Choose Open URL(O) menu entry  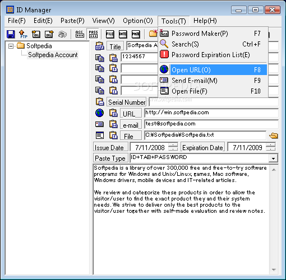(213, 70)
